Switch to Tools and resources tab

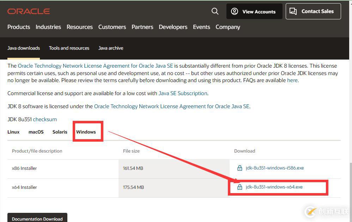click(x=69, y=48)
